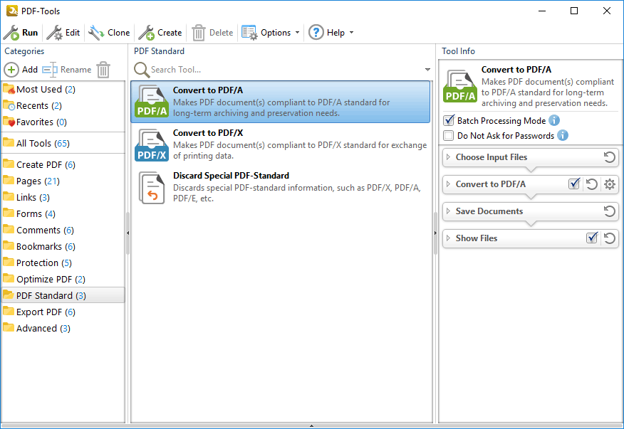The image size is (624, 429).
Task: Select the Discard Special PDF-Standard tool
Action: (281, 187)
